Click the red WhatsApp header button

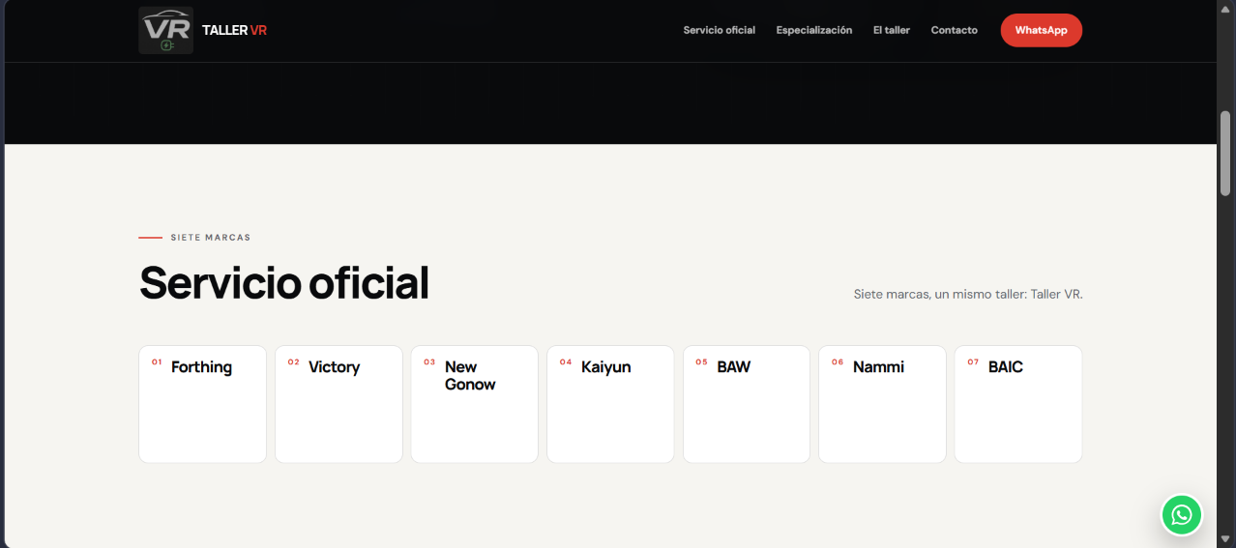(x=1041, y=30)
